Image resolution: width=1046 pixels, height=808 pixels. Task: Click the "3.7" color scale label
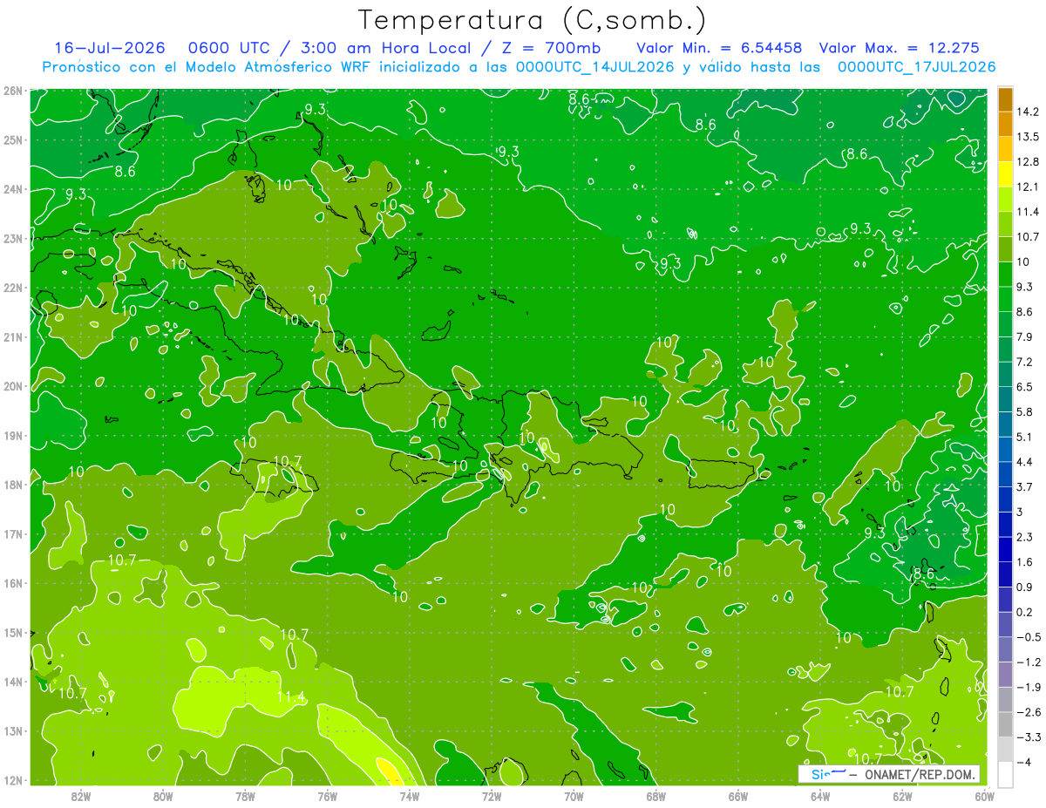1024,485
